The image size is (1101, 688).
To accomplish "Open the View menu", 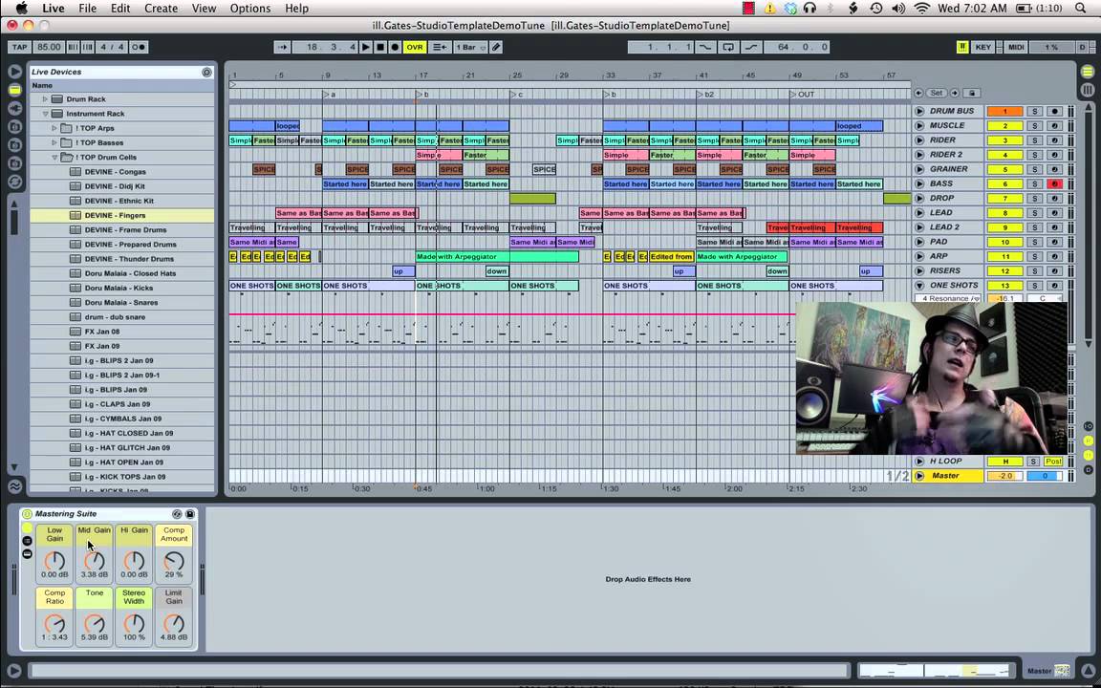I will [x=204, y=9].
